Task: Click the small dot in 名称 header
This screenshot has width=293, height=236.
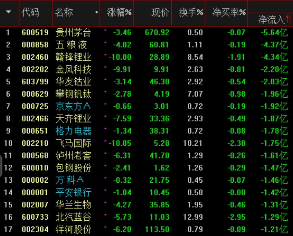Action: 97,13
